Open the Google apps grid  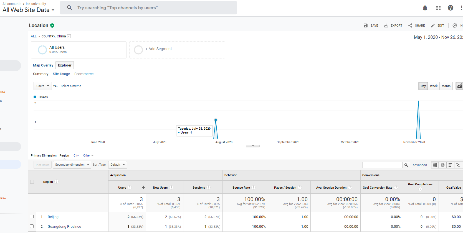tap(438, 8)
